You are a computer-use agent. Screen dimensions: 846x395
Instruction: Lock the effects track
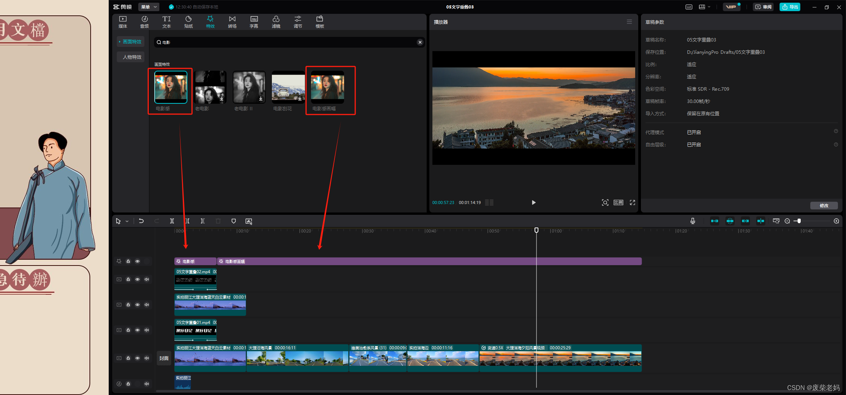128,261
